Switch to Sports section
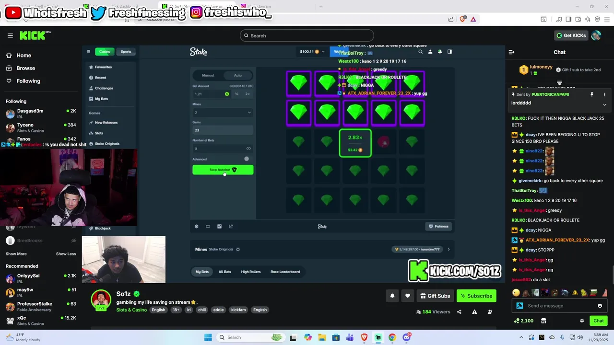This screenshot has height=345, width=614. [126, 52]
